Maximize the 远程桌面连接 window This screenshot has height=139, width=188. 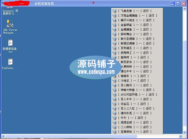[178, 4]
